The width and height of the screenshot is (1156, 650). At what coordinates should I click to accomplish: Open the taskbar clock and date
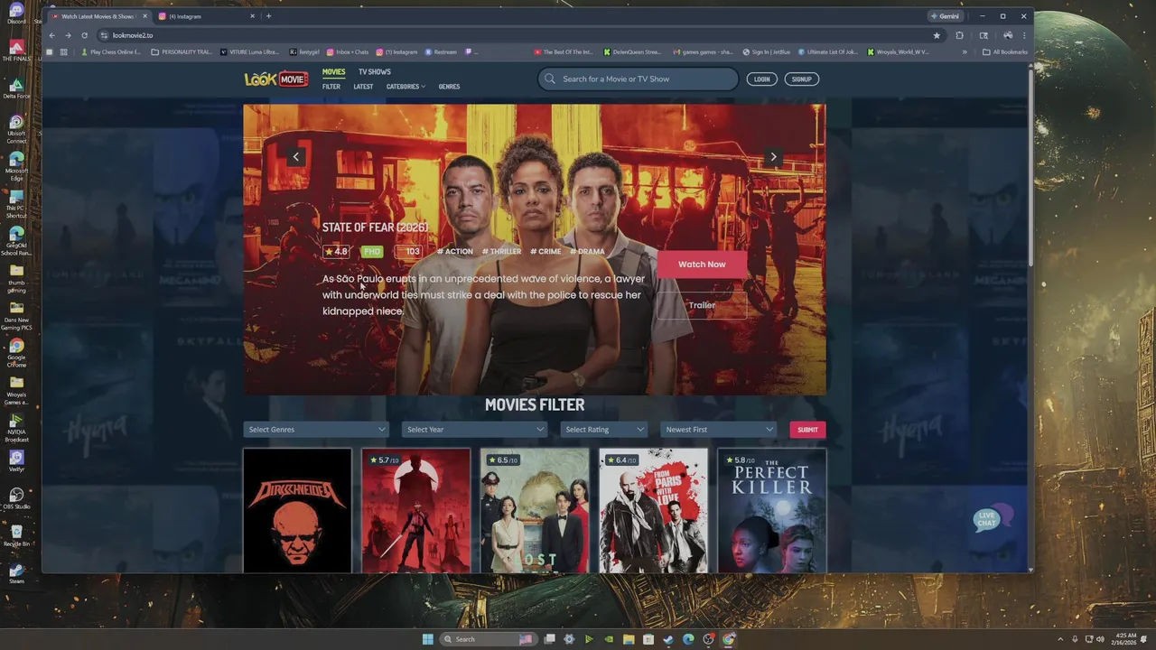point(1125,638)
